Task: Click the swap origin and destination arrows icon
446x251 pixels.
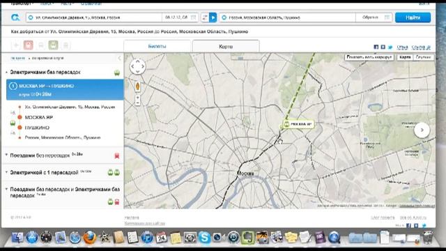Action: coord(204,17)
